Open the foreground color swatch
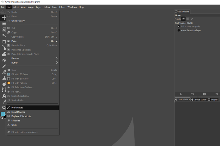 click(3, 114)
